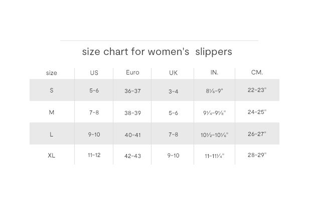
Task: Click the size chart for women's slippers title
Action: [157, 51]
